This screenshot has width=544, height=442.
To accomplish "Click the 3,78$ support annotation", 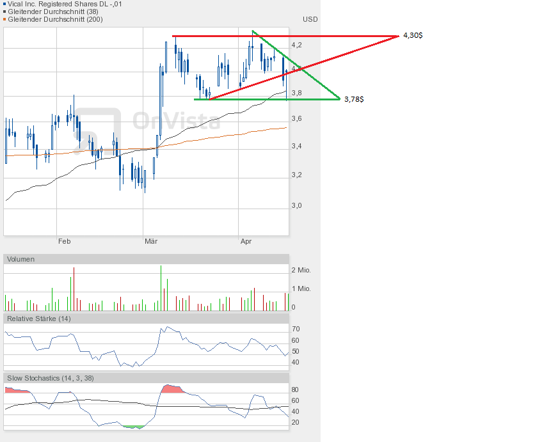I will (354, 100).
